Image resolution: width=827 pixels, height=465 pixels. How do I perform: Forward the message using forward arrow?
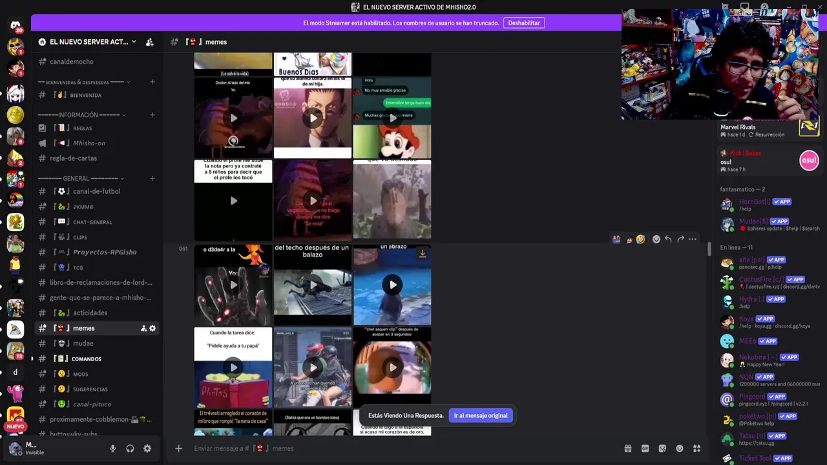[680, 239]
